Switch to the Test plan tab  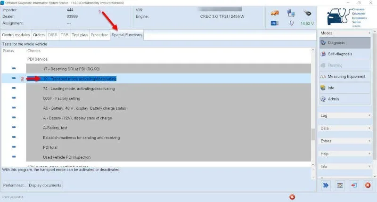coord(80,35)
